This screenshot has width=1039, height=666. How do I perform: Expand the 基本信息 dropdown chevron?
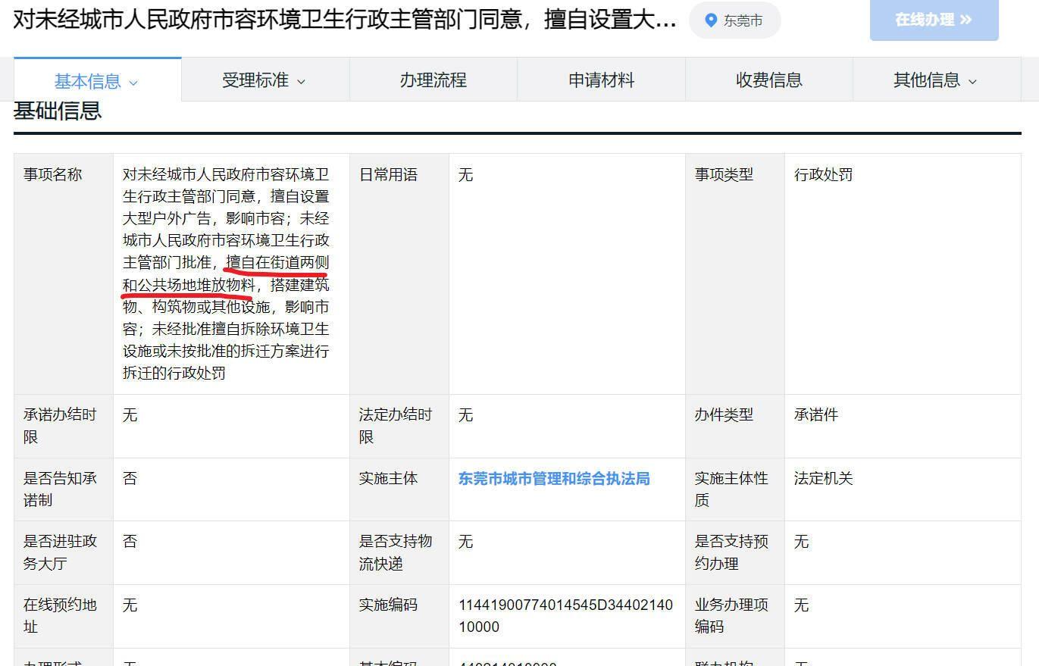click(134, 83)
